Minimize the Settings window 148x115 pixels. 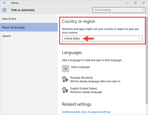(127, 3)
